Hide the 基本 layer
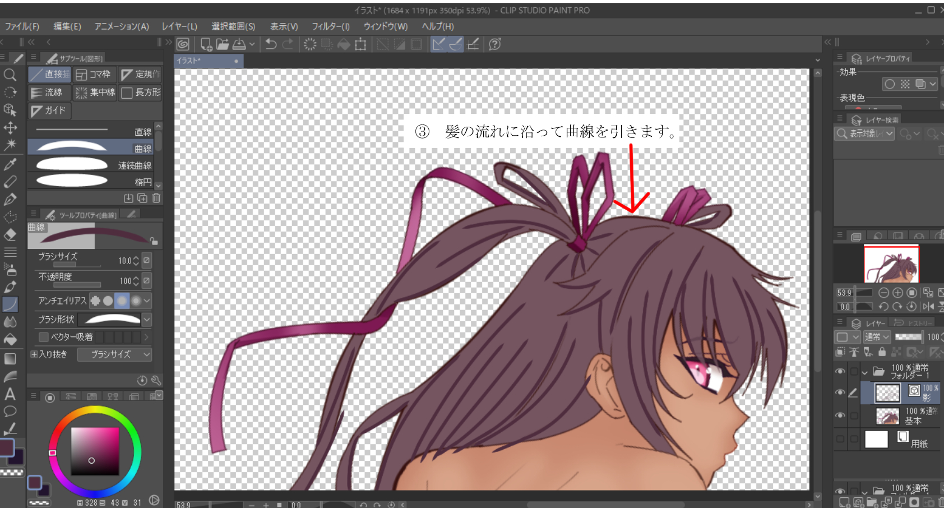This screenshot has width=944, height=508. (840, 415)
